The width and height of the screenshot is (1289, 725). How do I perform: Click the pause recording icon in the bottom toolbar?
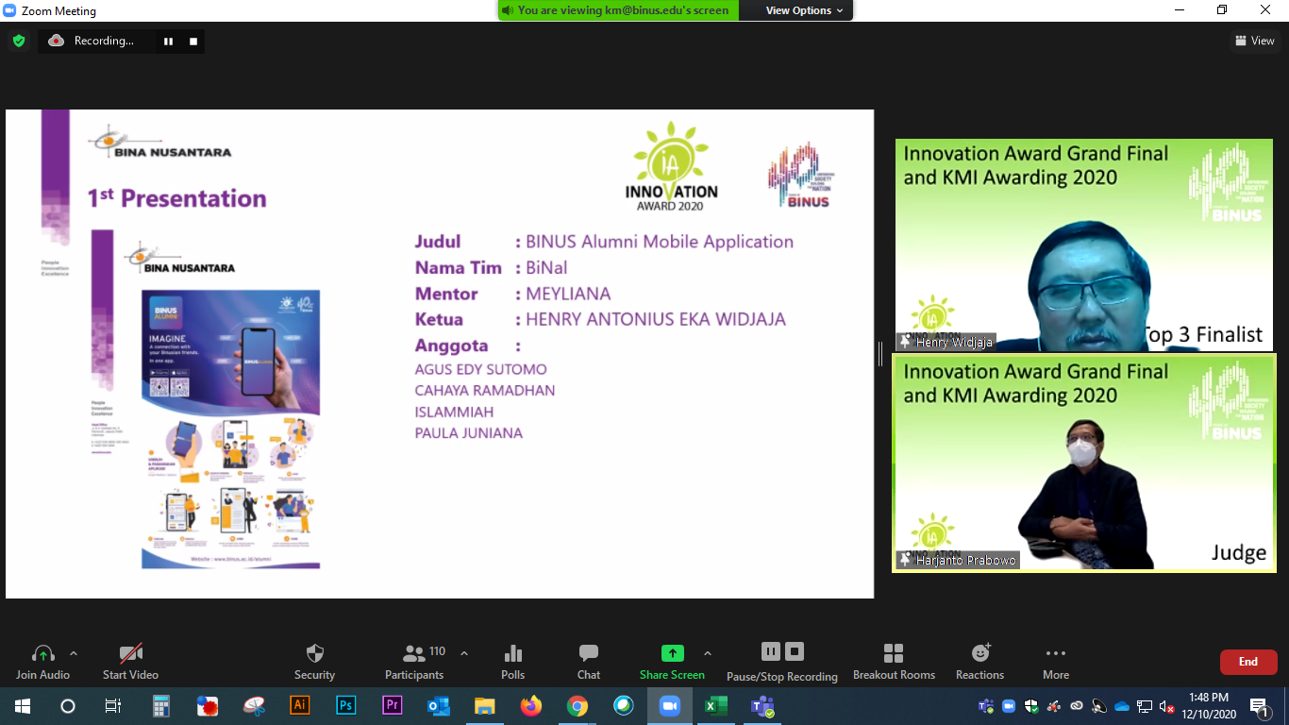click(771, 651)
